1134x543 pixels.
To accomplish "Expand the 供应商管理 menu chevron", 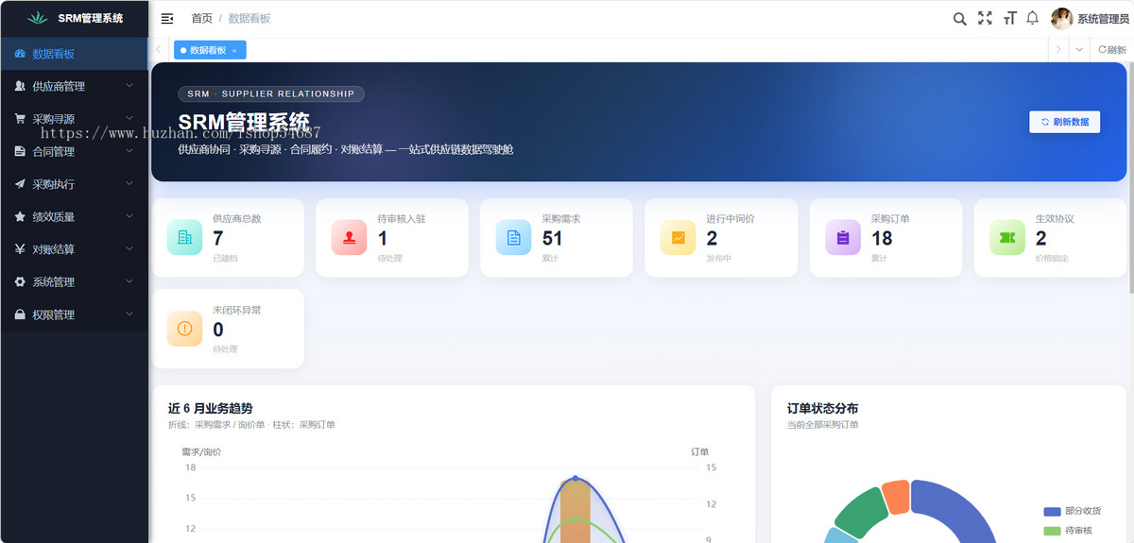I will click(x=129, y=85).
